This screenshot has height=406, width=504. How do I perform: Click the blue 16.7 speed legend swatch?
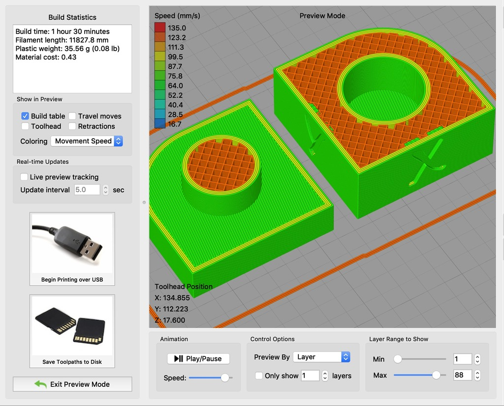tap(160, 123)
